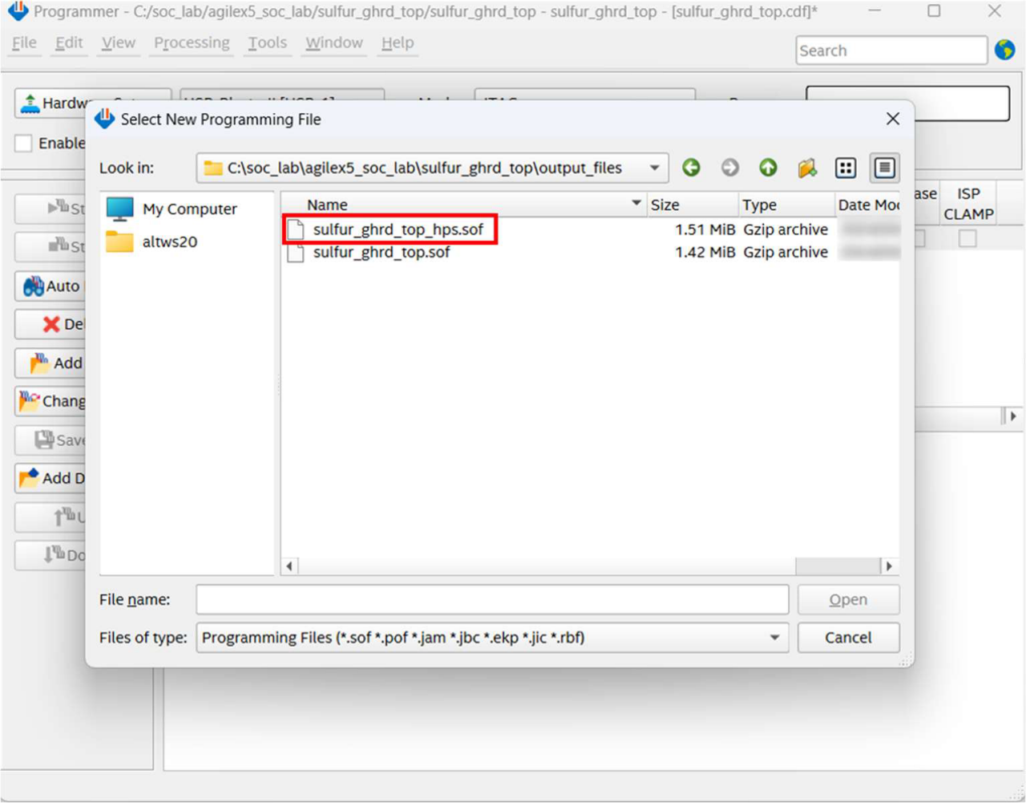Viewport: 1026px width, 803px height.
Task: Click the green Back navigation arrow
Action: tap(691, 168)
